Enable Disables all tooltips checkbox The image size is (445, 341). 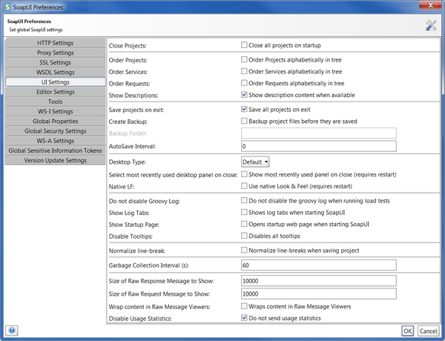(245, 236)
